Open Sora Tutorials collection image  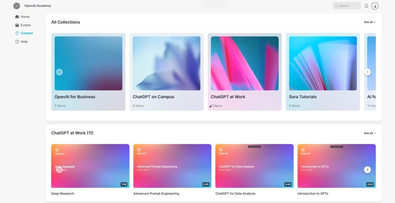click(323, 63)
